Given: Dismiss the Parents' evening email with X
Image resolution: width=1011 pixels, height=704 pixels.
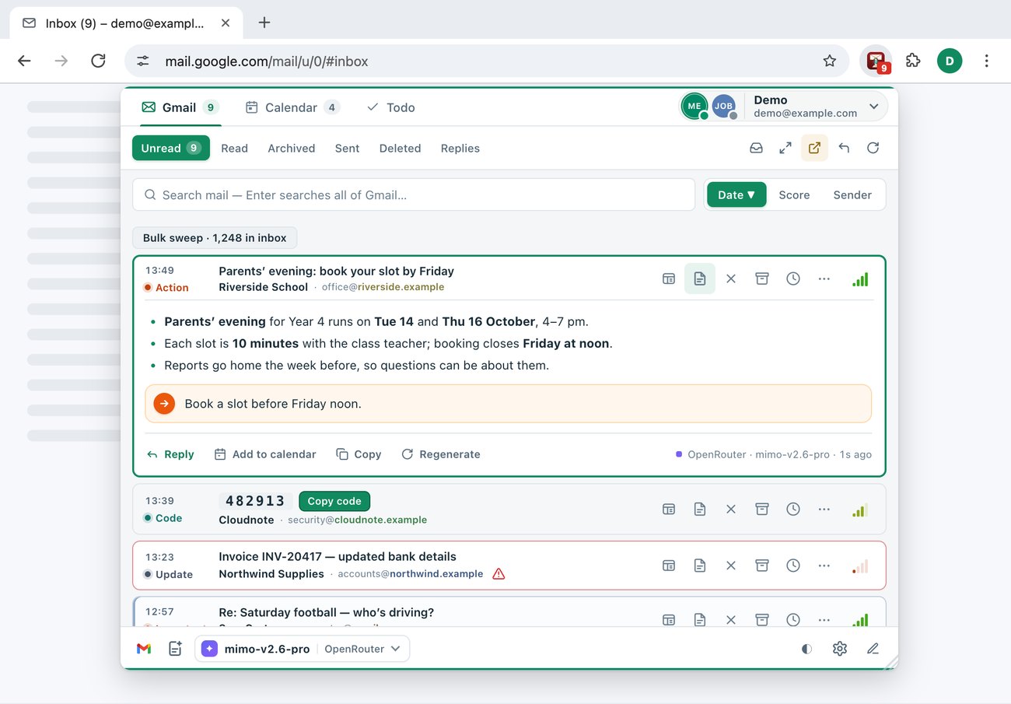Looking at the screenshot, I should coord(731,278).
